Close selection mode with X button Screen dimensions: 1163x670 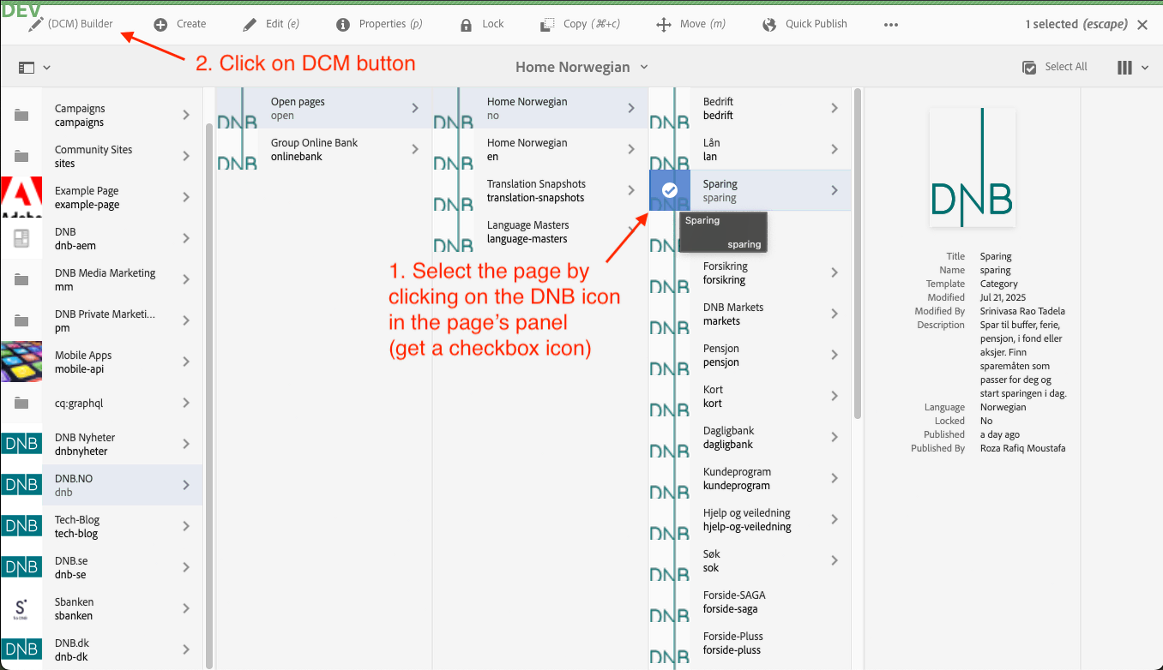point(1142,25)
